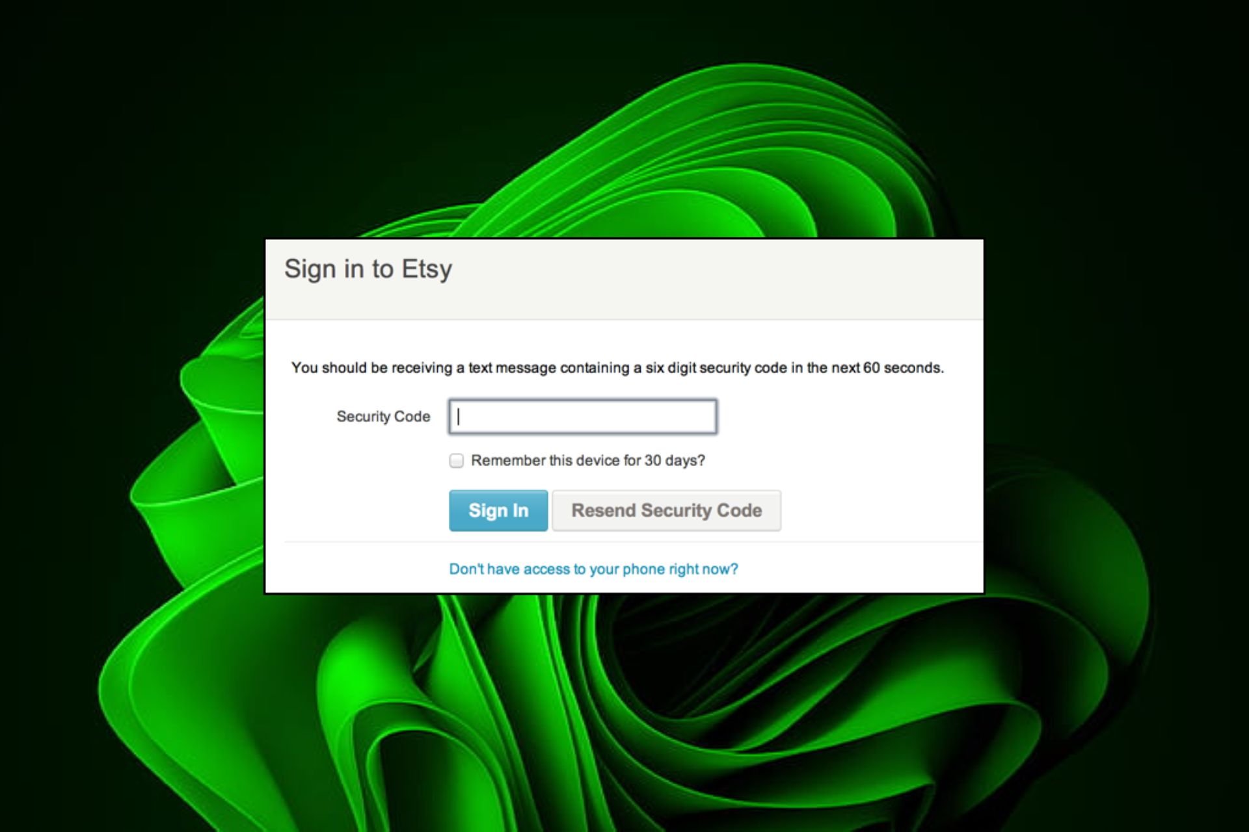
Task: Place cursor at blinking caret in code field
Action: tap(459, 417)
